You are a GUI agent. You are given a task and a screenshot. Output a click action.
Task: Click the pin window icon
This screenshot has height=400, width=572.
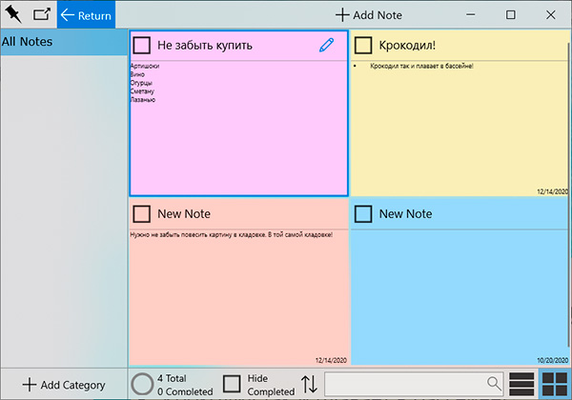(x=13, y=14)
